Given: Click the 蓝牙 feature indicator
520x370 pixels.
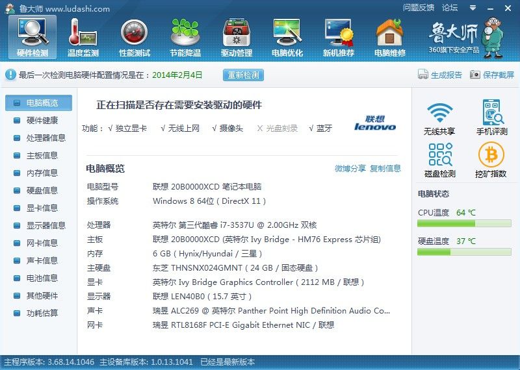Looking at the screenshot, I should tap(320, 129).
